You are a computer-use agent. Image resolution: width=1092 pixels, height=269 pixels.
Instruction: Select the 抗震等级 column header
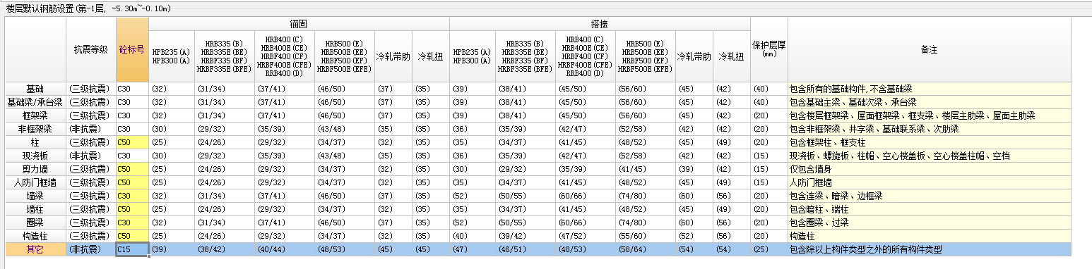coord(91,50)
